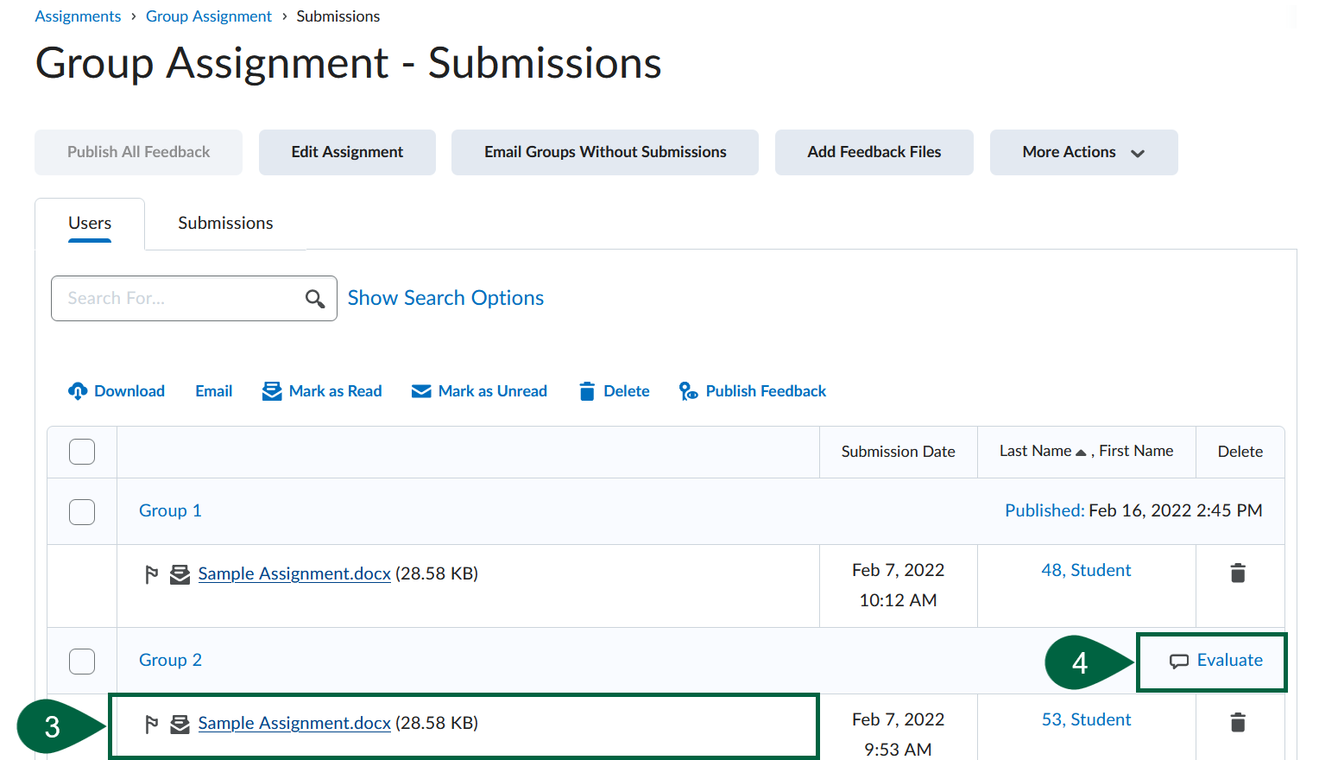
Task: Check the Group 1 checkbox
Action: (82, 511)
